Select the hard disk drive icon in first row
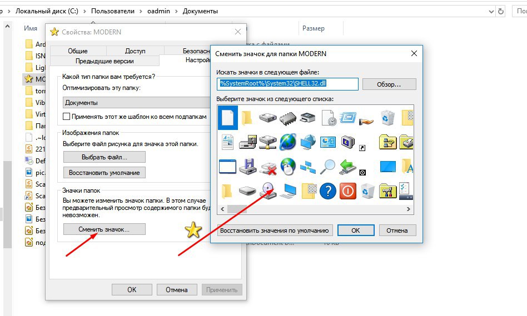 pos(267,118)
